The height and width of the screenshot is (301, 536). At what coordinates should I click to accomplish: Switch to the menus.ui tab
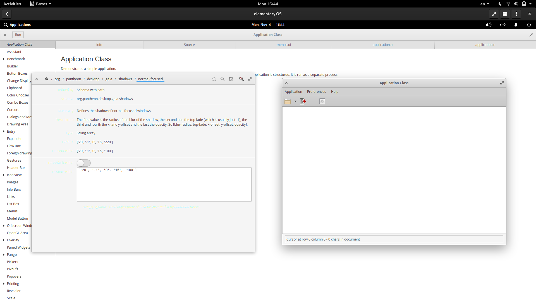point(284,45)
